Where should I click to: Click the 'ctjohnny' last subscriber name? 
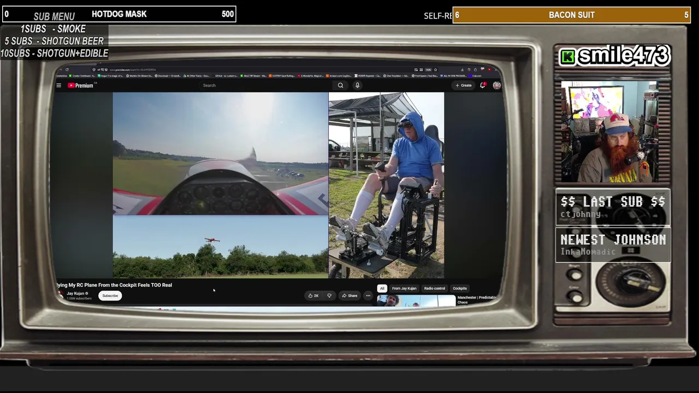[x=580, y=214]
